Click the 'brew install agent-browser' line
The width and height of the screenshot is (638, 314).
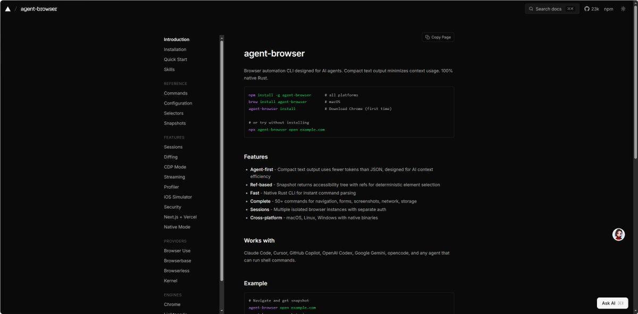[278, 101]
